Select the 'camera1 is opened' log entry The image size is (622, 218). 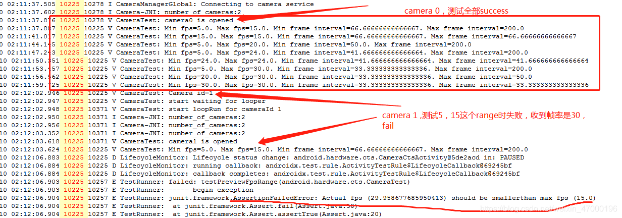pyautogui.click(x=119, y=141)
